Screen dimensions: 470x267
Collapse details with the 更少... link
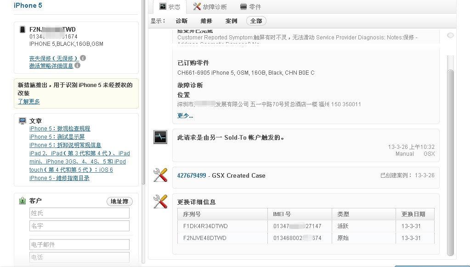tap(185, 115)
